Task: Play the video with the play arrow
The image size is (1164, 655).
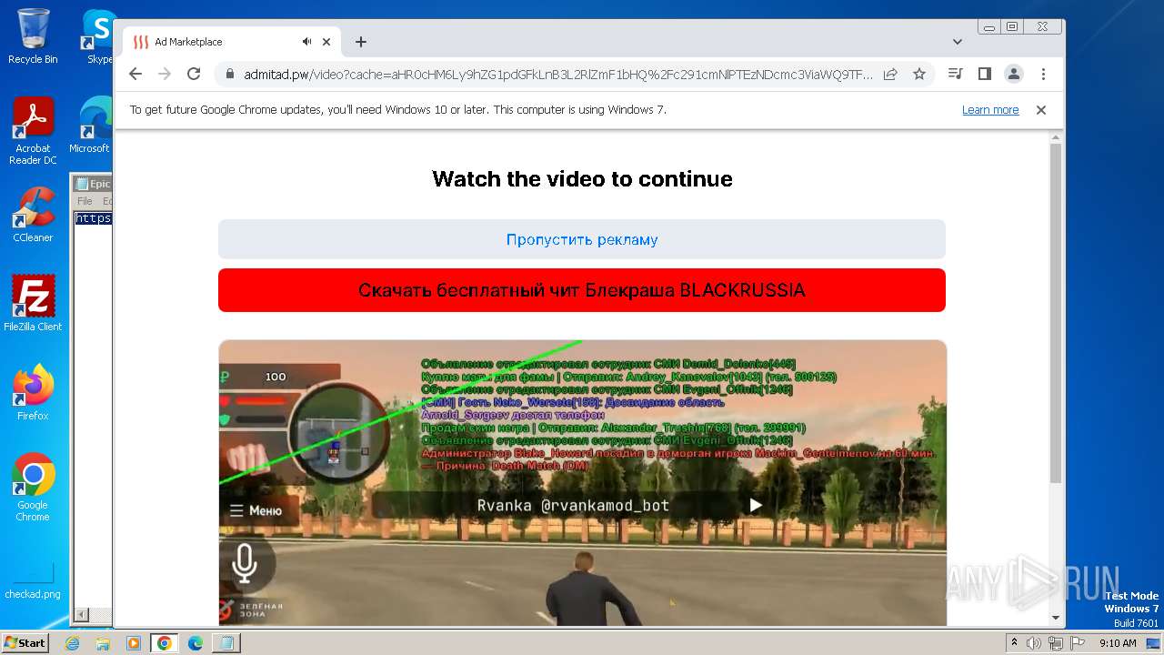Action: 756,505
